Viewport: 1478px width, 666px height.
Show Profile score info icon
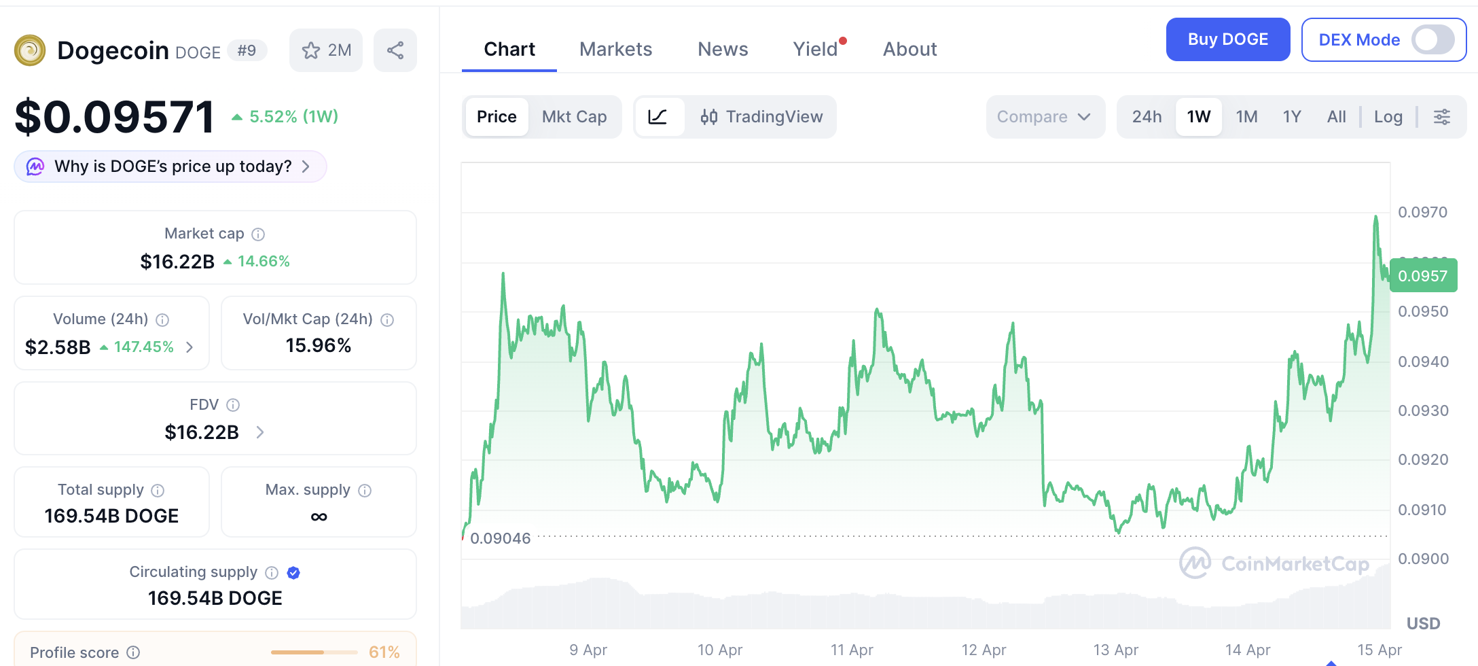click(134, 652)
